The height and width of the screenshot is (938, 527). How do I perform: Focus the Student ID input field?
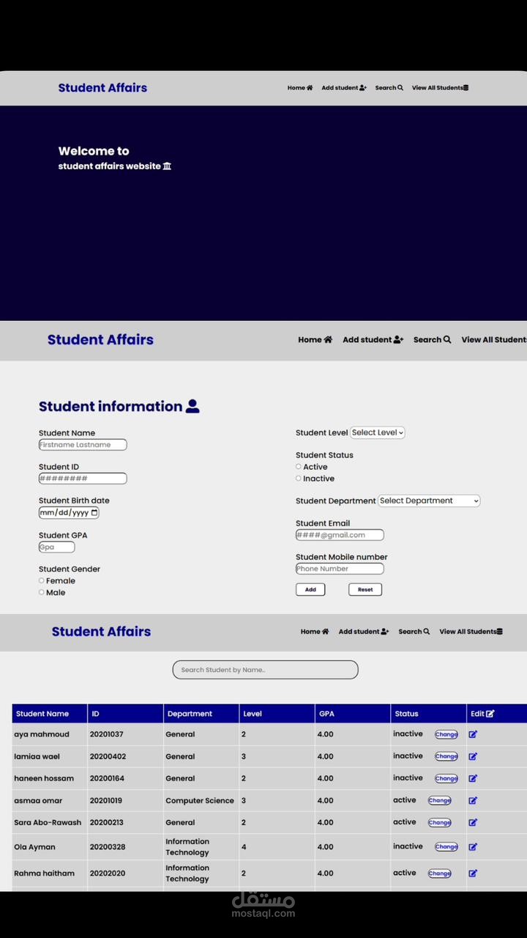tap(83, 479)
